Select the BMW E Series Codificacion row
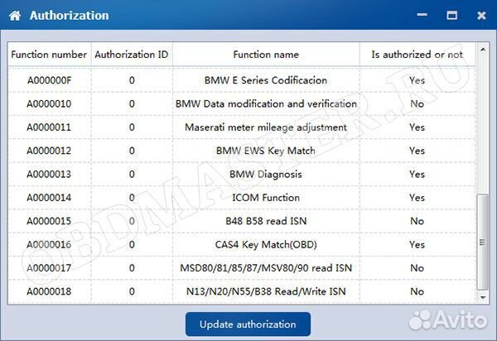 point(266,80)
